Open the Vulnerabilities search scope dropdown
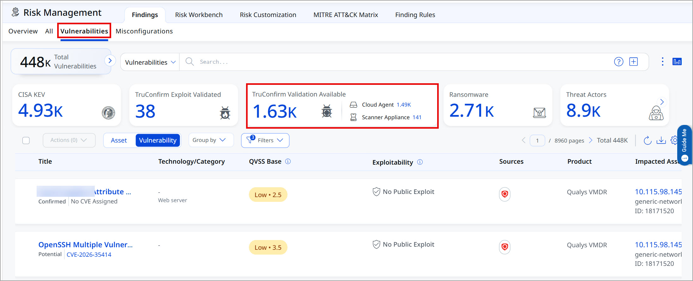The height and width of the screenshot is (281, 693). click(x=150, y=62)
